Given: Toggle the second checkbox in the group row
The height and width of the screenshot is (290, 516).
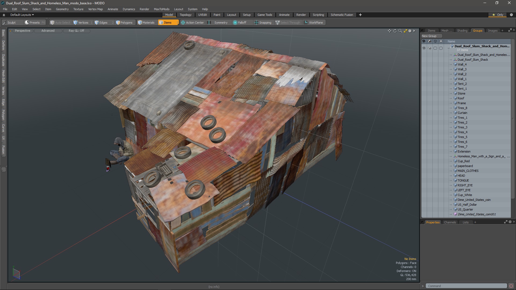Looking at the screenshot, I should (x=441, y=48).
